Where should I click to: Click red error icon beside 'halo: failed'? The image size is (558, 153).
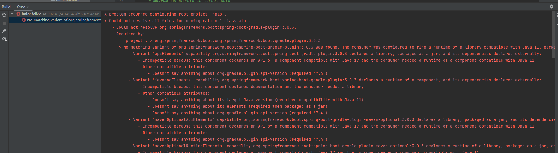[x=18, y=14]
